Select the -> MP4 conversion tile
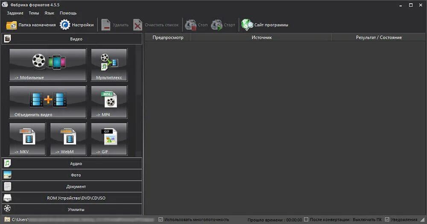The width and height of the screenshot is (427, 224). (x=109, y=102)
